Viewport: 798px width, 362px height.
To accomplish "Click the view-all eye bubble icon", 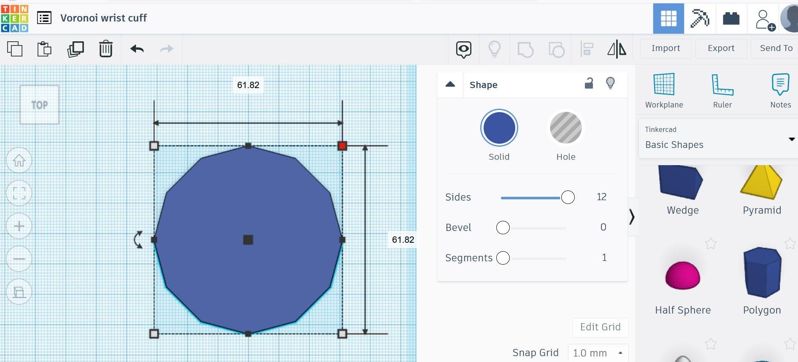I will tap(464, 49).
